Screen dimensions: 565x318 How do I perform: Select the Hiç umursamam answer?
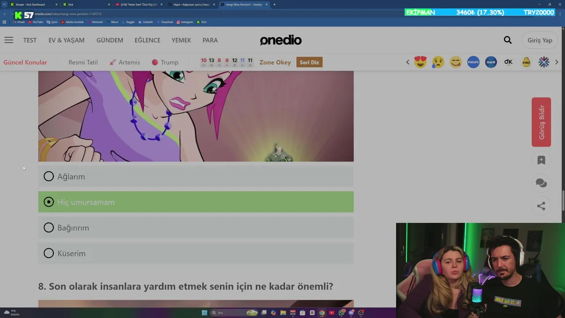coord(196,202)
